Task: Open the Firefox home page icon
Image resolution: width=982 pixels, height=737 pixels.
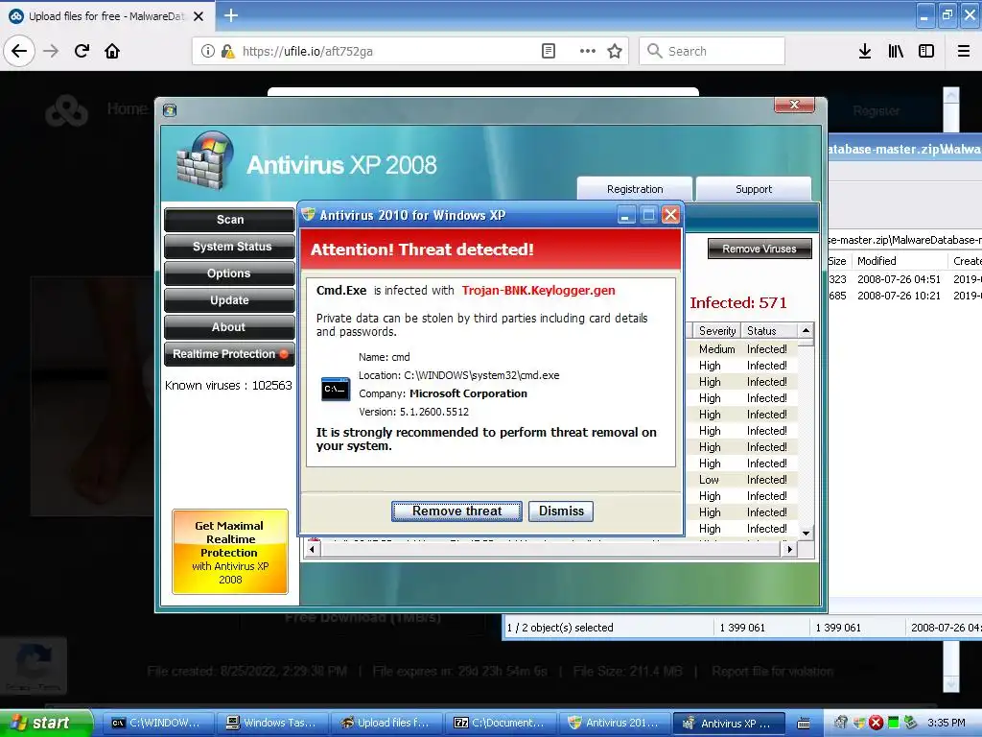Action: 112,51
